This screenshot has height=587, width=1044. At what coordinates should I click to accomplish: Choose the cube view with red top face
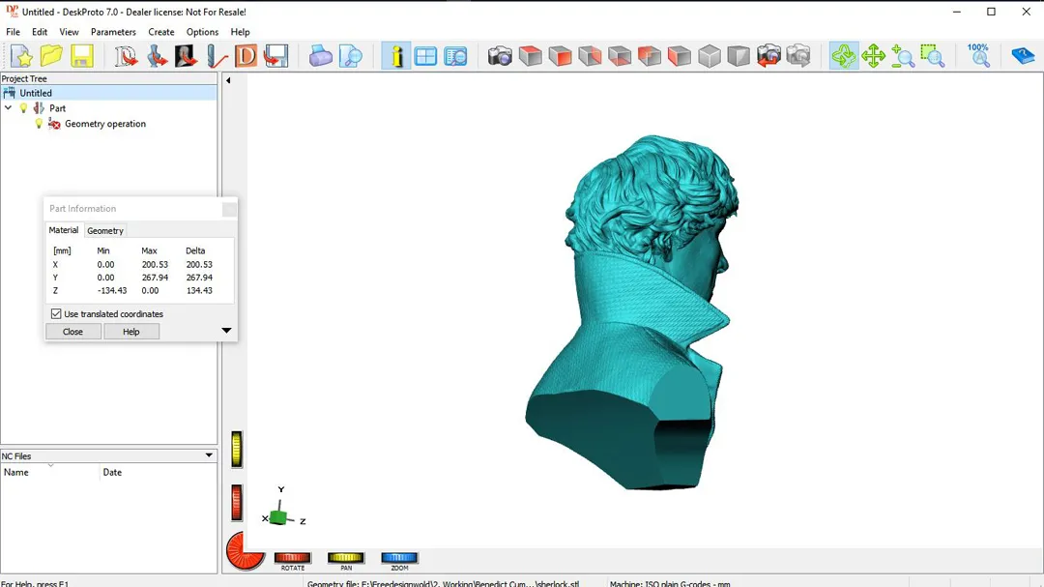point(530,57)
